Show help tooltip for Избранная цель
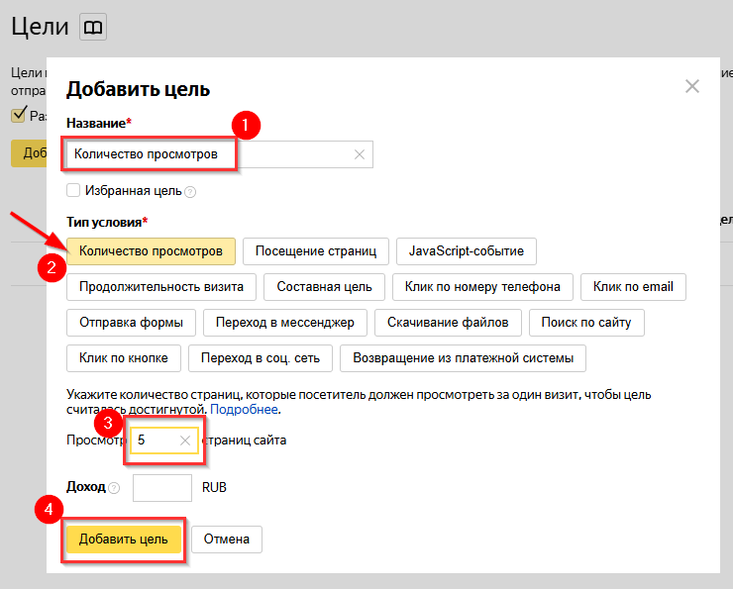The image size is (733, 589). 190,192
